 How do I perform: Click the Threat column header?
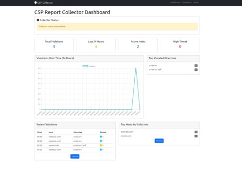click(x=103, y=132)
